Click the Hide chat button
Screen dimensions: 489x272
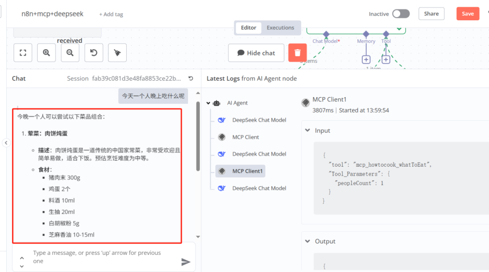tap(256, 53)
